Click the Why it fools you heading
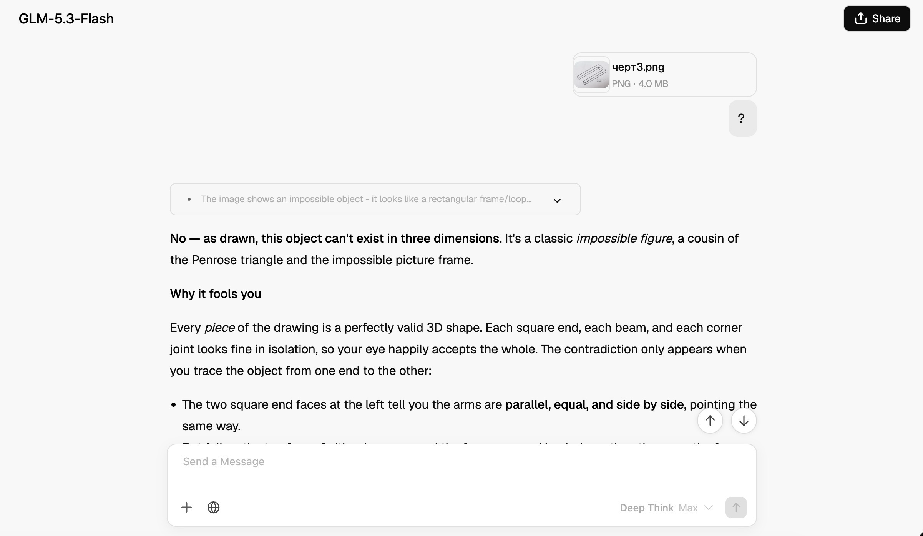 (x=216, y=294)
